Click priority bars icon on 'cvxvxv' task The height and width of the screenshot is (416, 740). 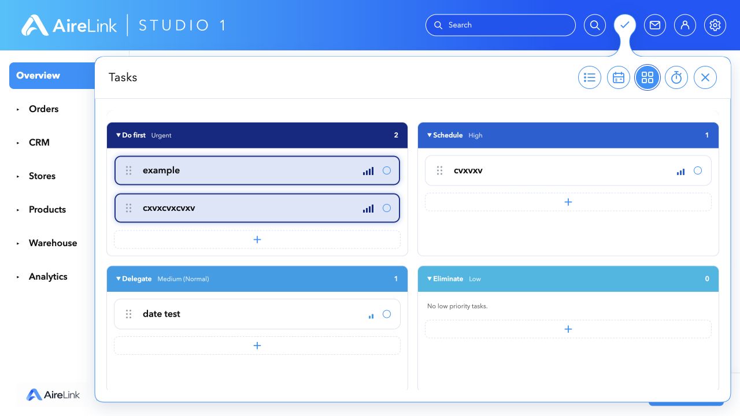point(680,172)
